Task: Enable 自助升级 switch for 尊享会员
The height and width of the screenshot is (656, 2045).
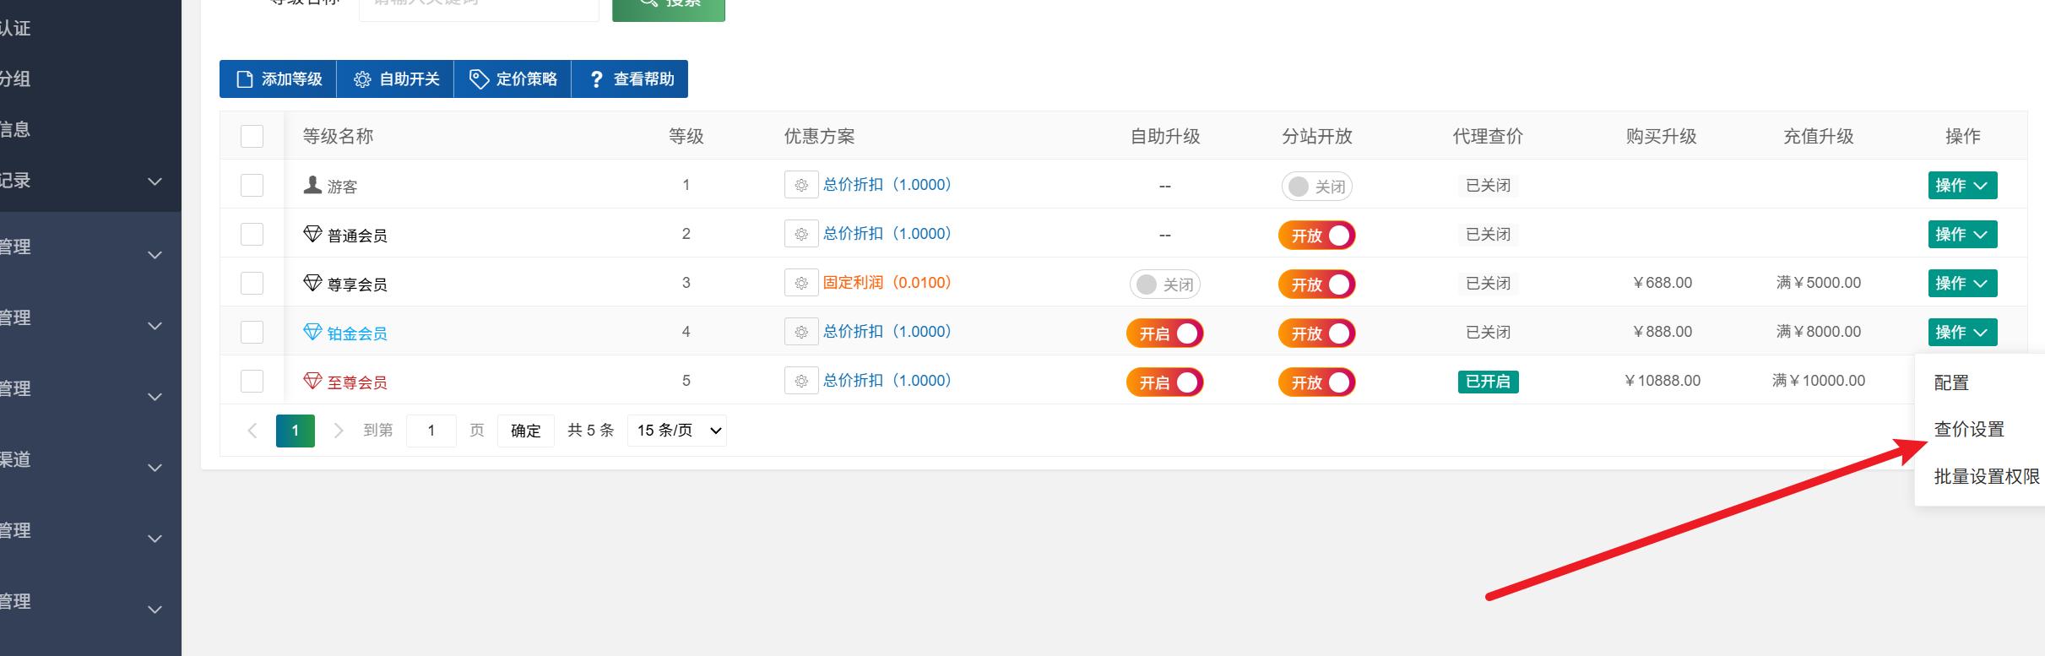Action: (x=1165, y=284)
